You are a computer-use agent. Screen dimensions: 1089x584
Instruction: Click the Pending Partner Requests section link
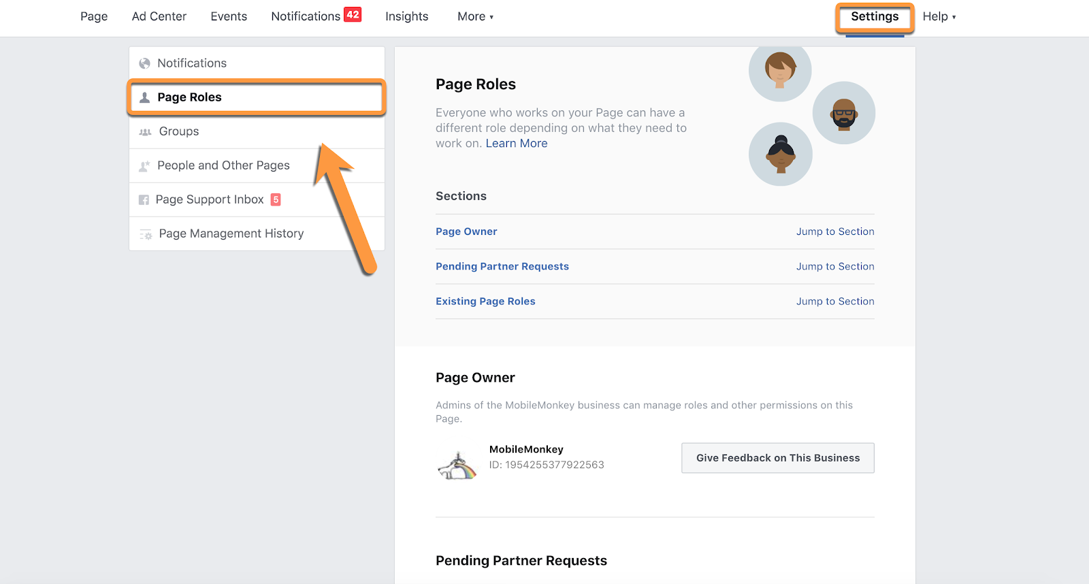click(502, 266)
